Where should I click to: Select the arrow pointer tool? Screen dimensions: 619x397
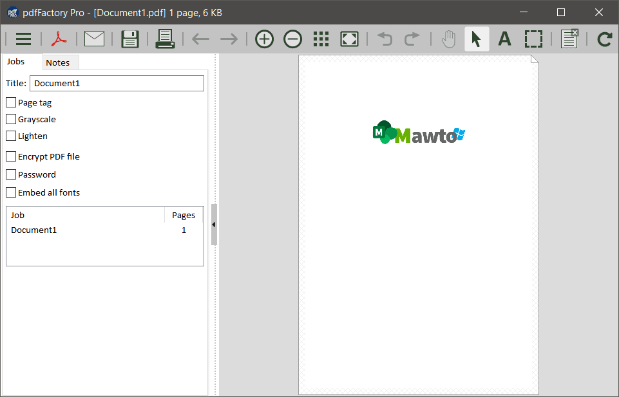[477, 39]
